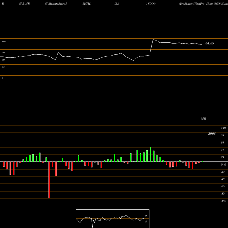Click the tallest red histogram bar

[49, 180]
